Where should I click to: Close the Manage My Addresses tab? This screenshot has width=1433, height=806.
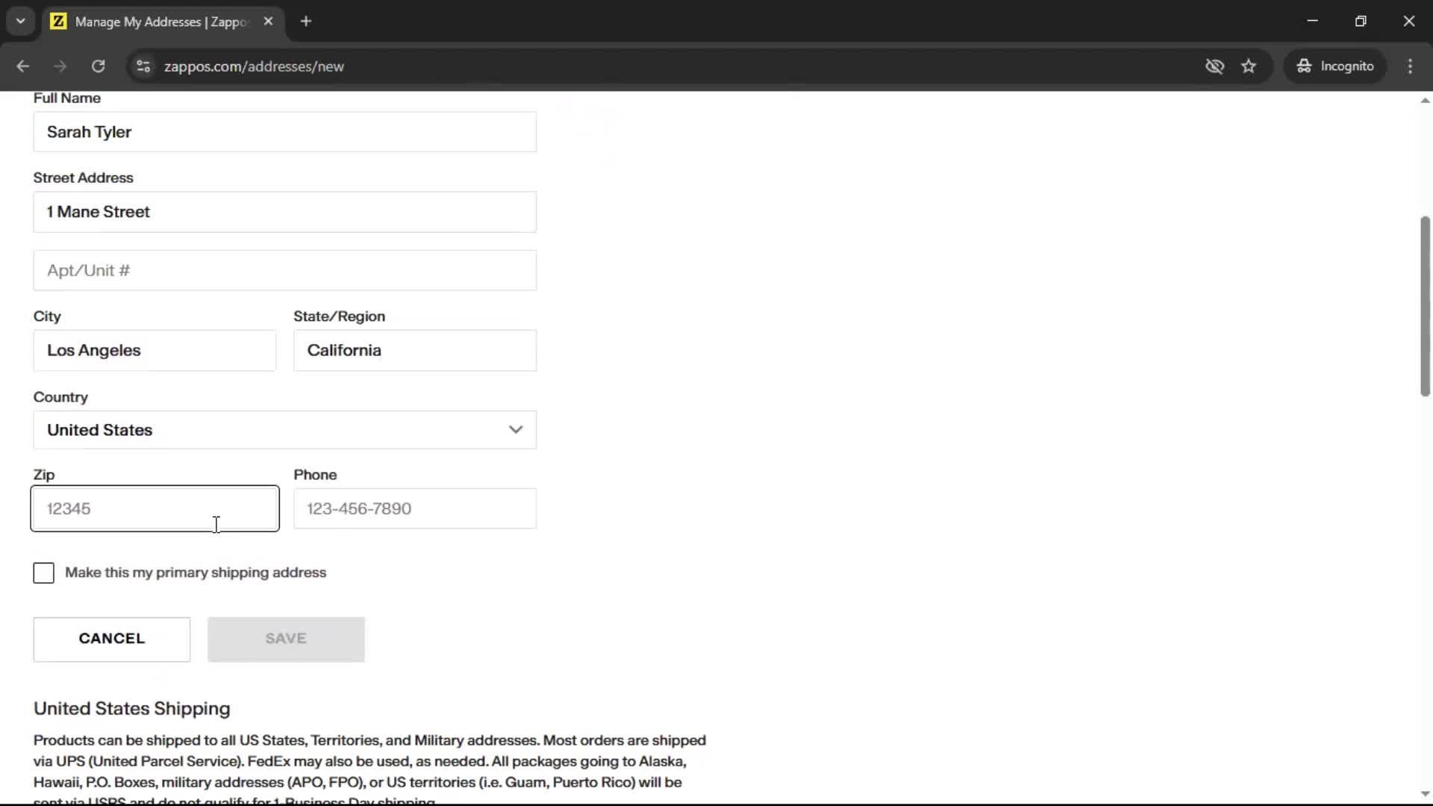click(x=268, y=22)
